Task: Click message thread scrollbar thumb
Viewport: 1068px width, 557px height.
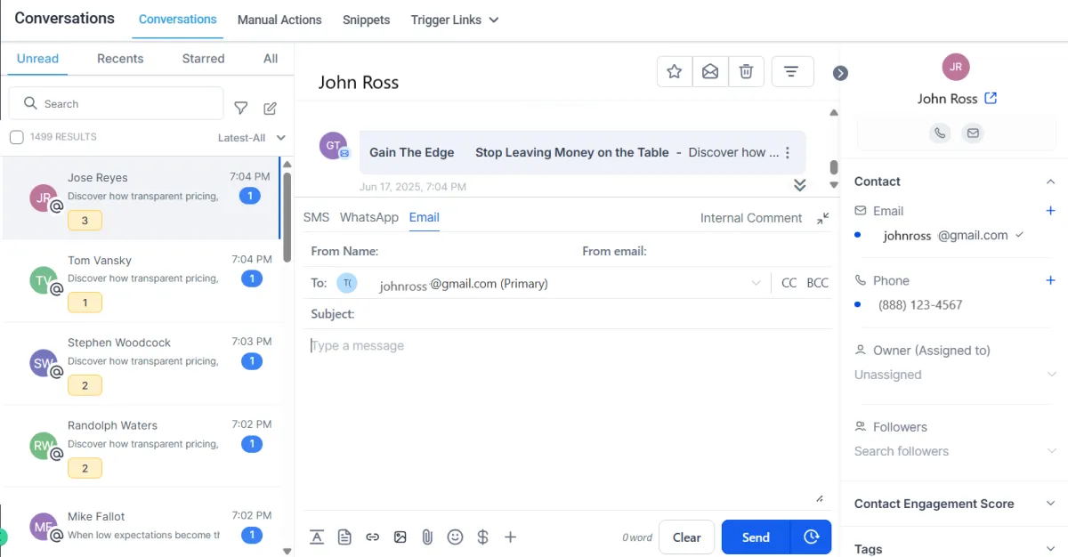Action: tap(834, 167)
